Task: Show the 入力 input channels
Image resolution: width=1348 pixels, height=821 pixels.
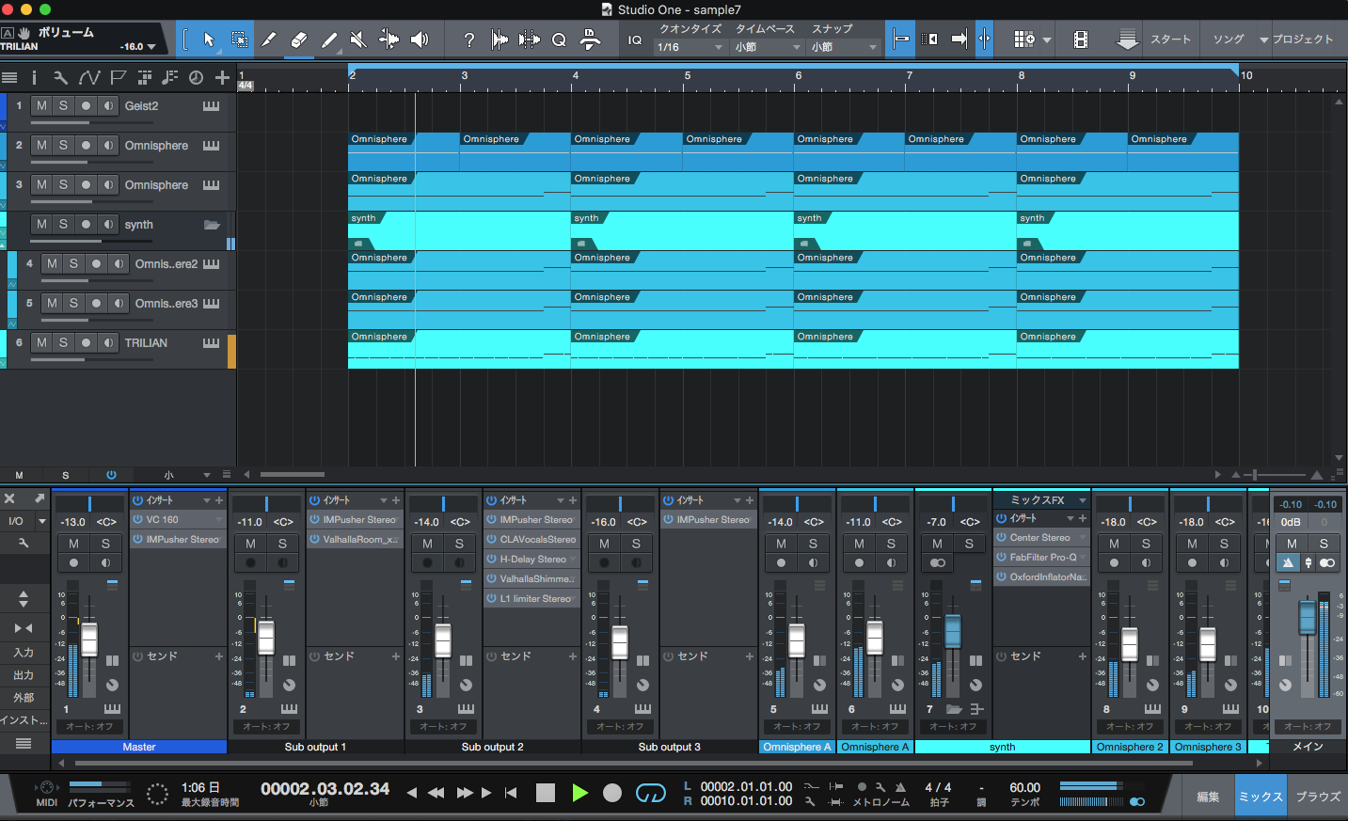Action: [x=24, y=653]
